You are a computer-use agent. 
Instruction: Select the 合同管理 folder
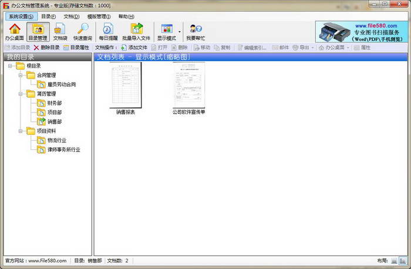(46, 76)
